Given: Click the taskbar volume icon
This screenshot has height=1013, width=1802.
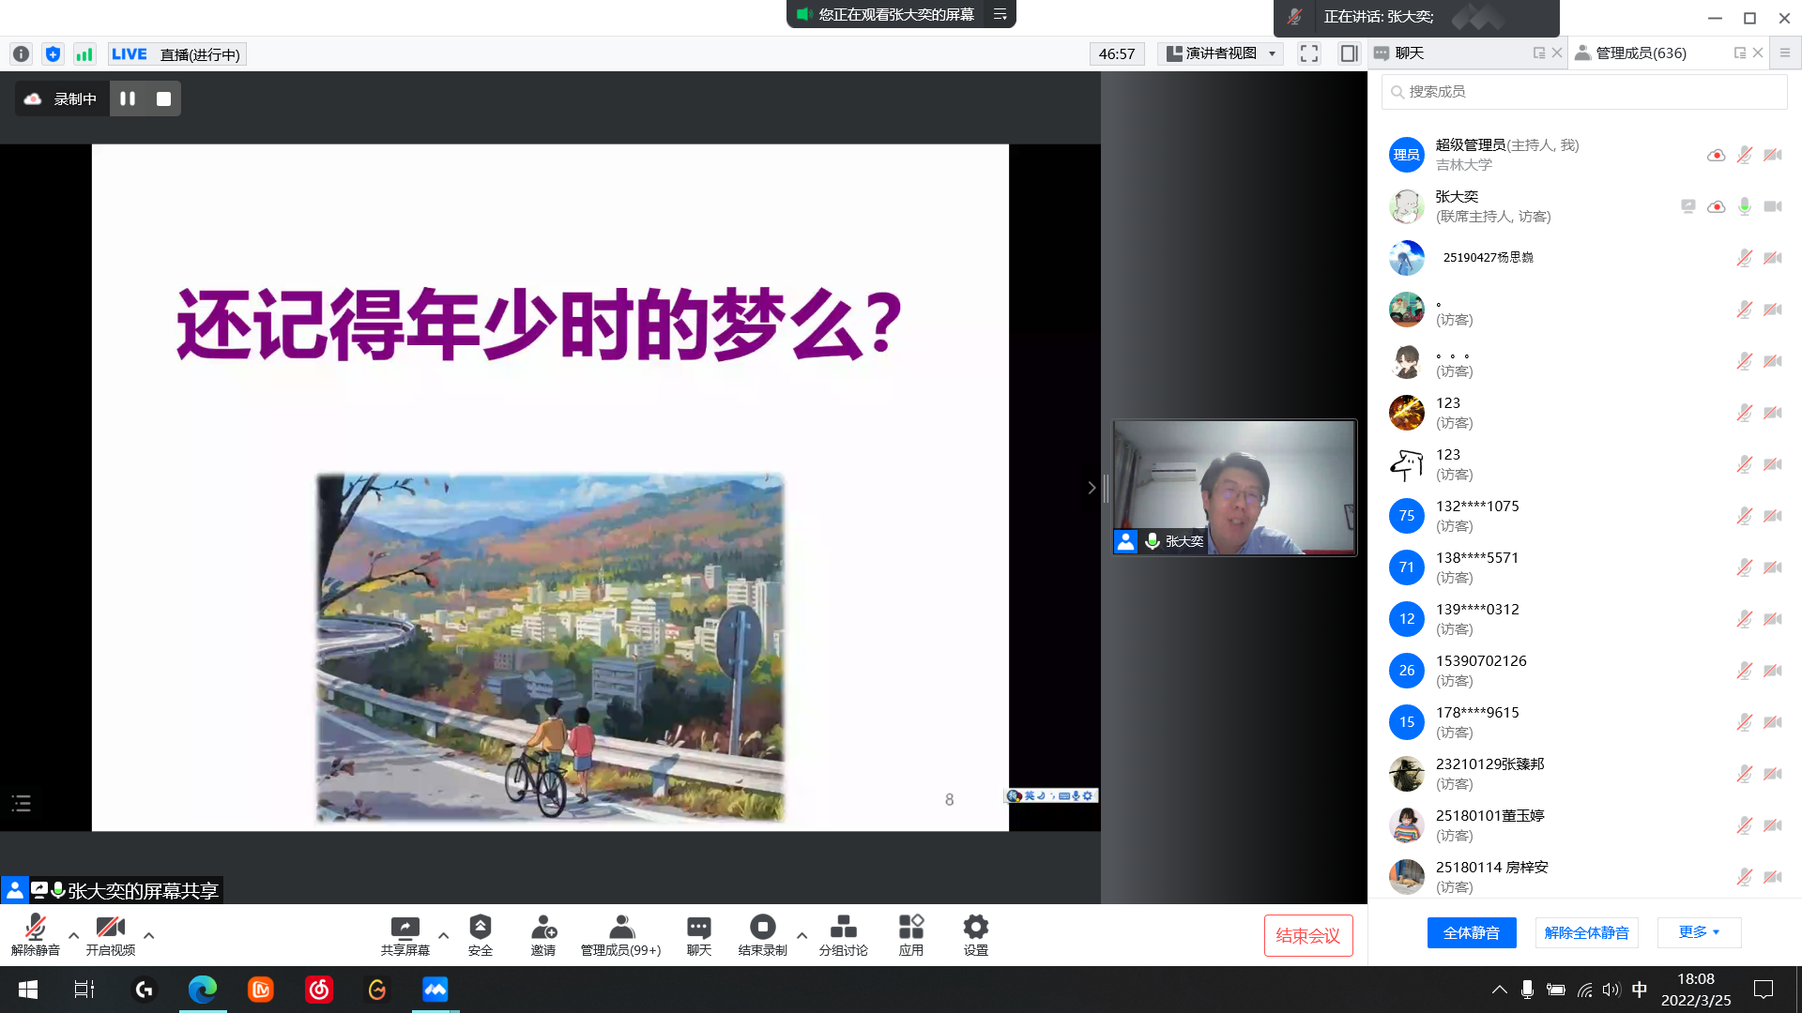Looking at the screenshot, I should [1611, 990].
